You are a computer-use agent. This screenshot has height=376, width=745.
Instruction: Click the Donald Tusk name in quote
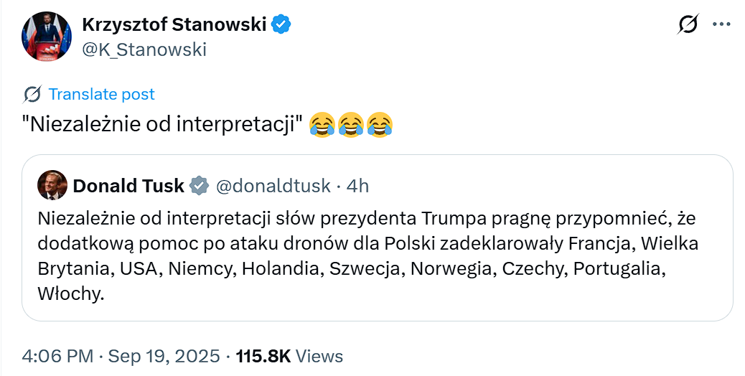128,187
